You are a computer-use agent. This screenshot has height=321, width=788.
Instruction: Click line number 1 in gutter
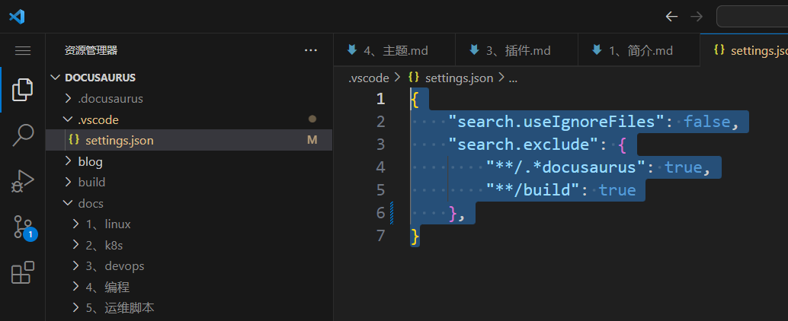pos(380,99)
